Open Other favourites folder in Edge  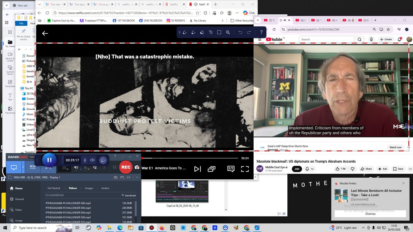tap(242, 21)
